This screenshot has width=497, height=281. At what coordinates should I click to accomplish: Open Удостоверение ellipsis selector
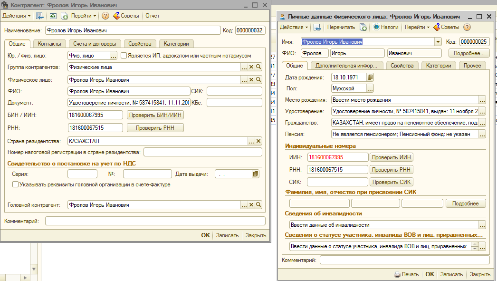coord(482,111)
